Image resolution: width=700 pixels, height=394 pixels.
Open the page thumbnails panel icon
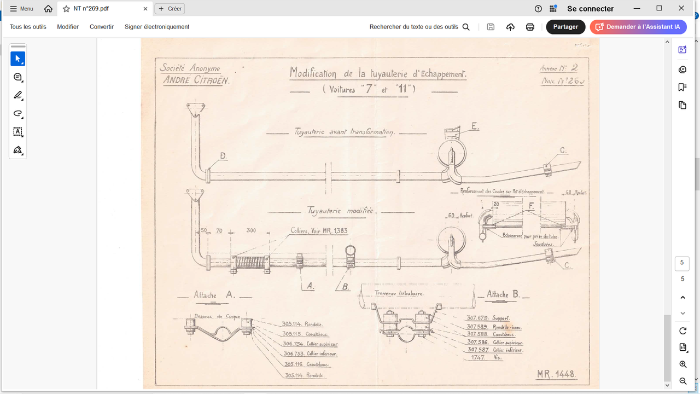(682, 105)
